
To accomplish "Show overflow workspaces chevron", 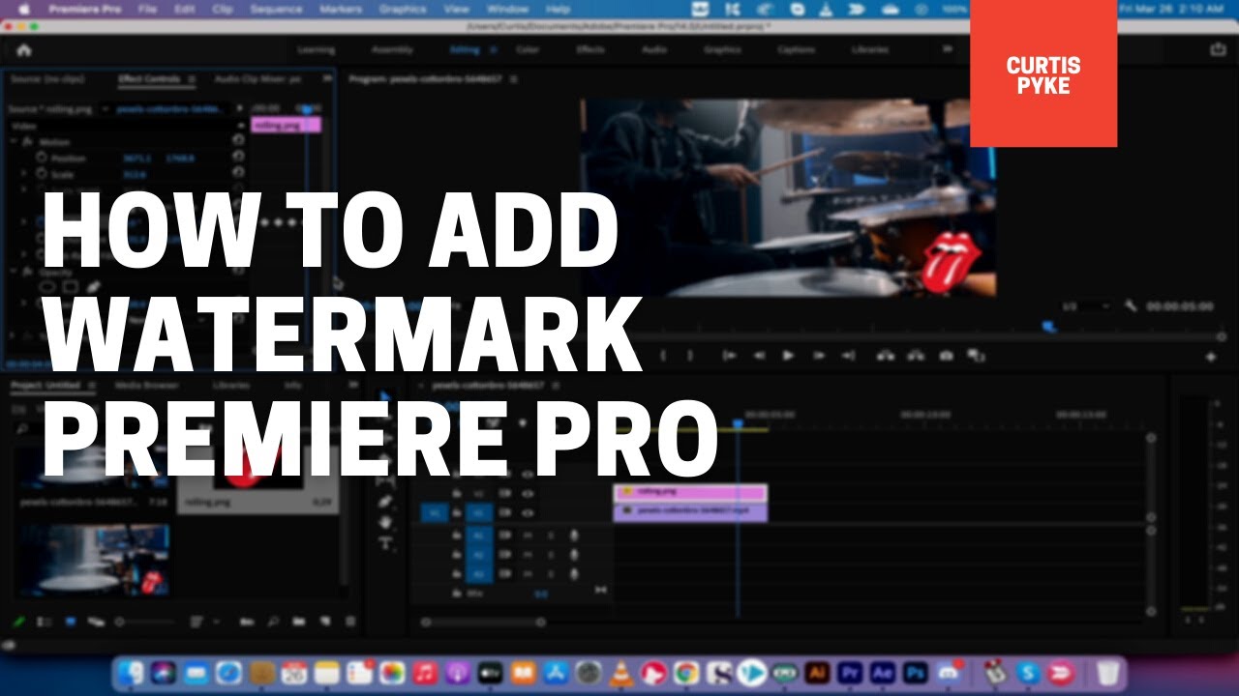I will tap(947, 49).
